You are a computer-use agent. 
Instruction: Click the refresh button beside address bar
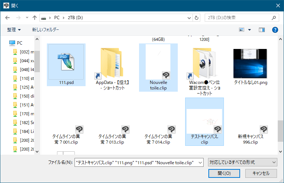point(197,18)
